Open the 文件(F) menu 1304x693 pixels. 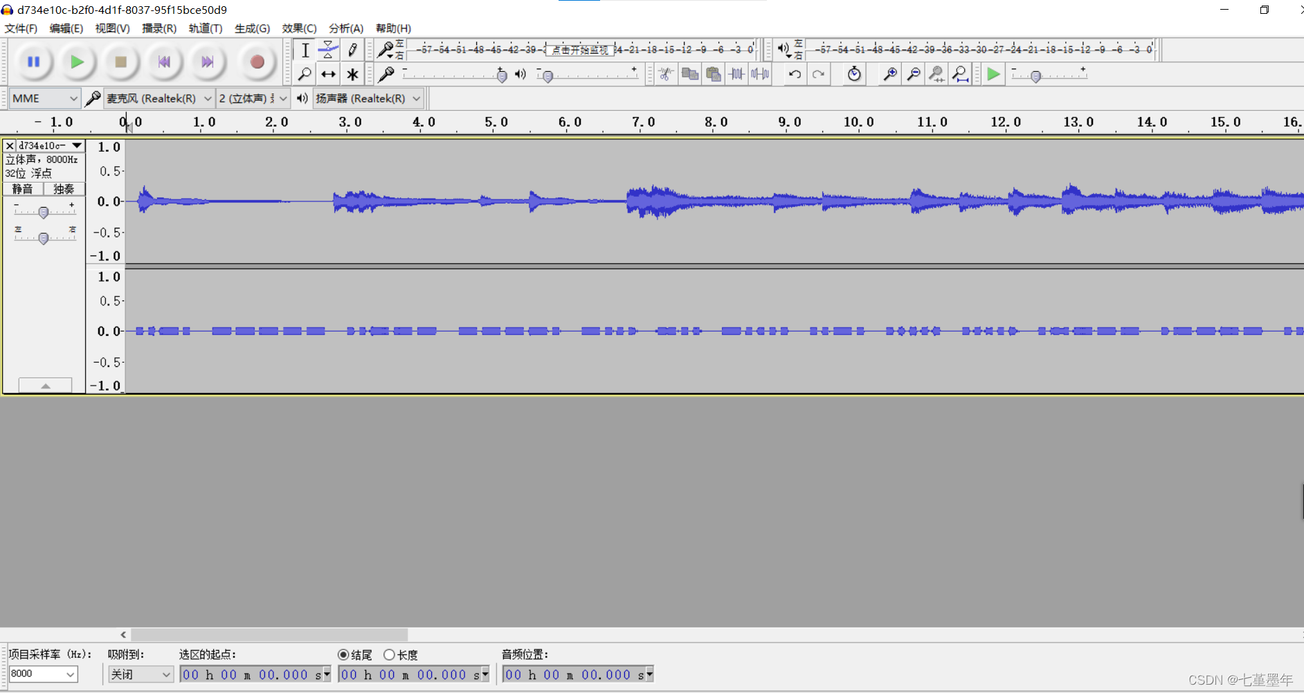tap(21, 28)
